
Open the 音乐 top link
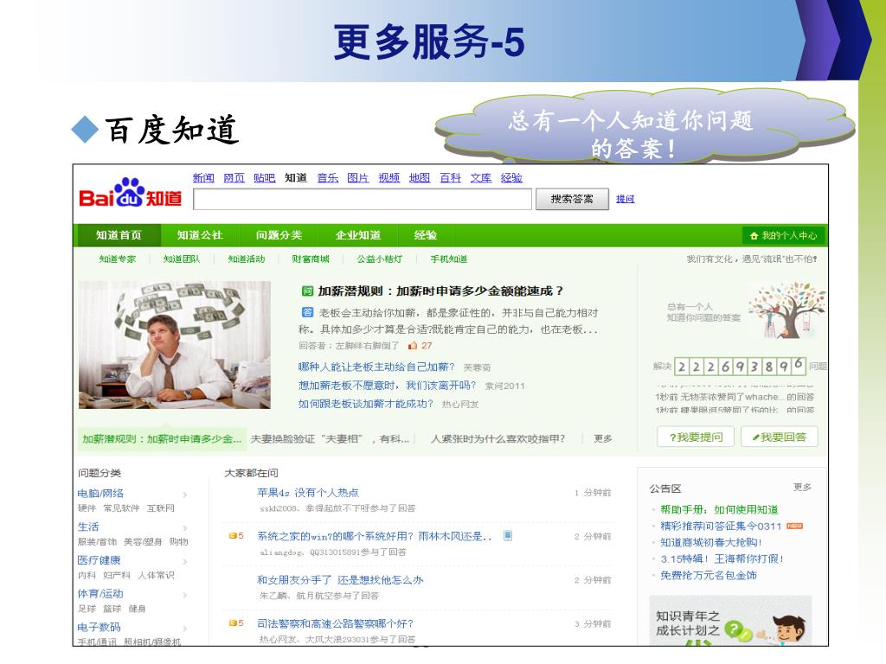pyautogui.click(x=328, y=178)
